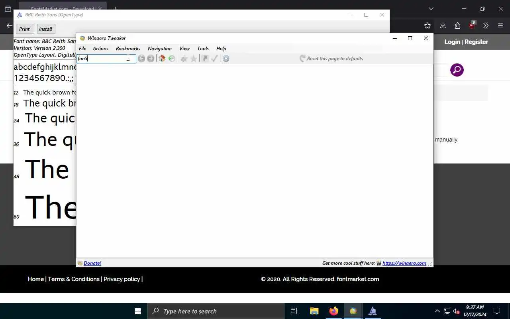
Task: Open the Terms & Conditions footer link
Action: 74,279
